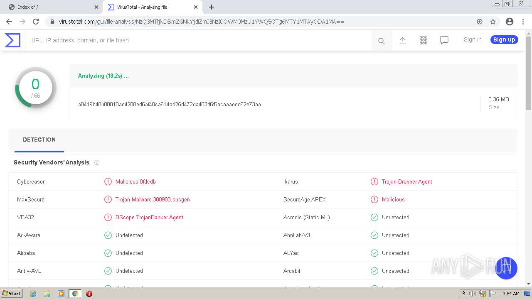Click the install/add circle icon in address bar
The height and width of the screenshot is (299, 532).
click(x=480, y=22)
